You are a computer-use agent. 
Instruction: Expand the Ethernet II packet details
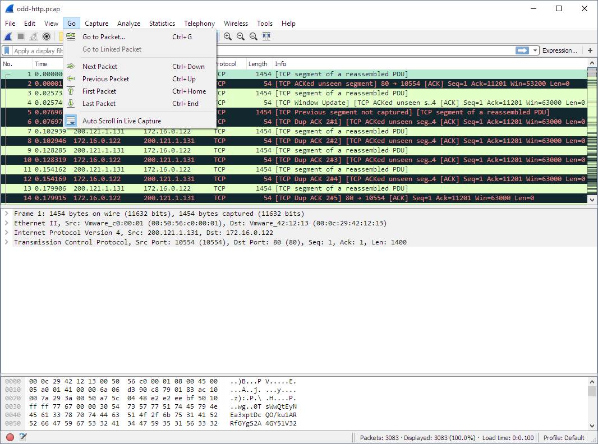pos(6,223)
